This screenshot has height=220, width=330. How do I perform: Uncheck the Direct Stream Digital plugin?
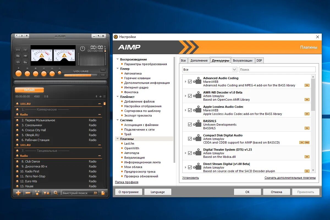pos(190,167)
